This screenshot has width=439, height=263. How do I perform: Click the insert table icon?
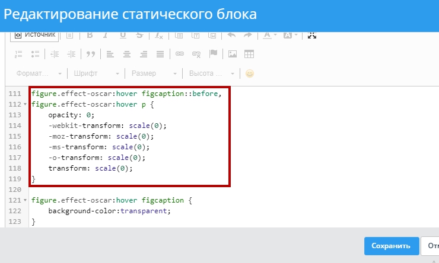point(249,54)
